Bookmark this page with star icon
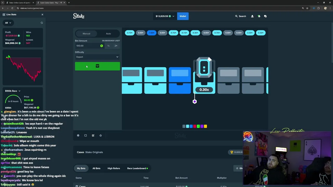The image size is (333, 187). pos(307,8)
